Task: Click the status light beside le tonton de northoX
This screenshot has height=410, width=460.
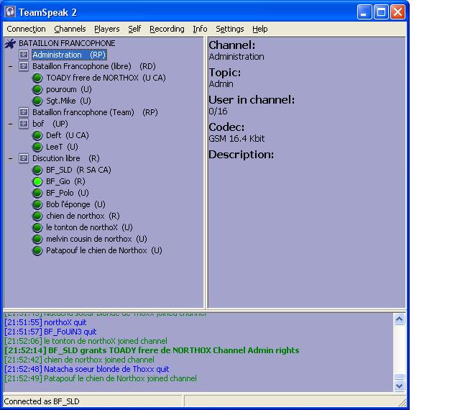Action: (37, 227)
